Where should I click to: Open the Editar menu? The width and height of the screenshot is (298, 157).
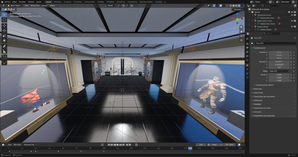tap(15, 2)
